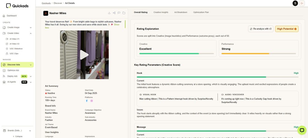Collapse the Create Video menu chevron
Image resolution: width=308 pixels, height=138 pixels.
(31, 33)
